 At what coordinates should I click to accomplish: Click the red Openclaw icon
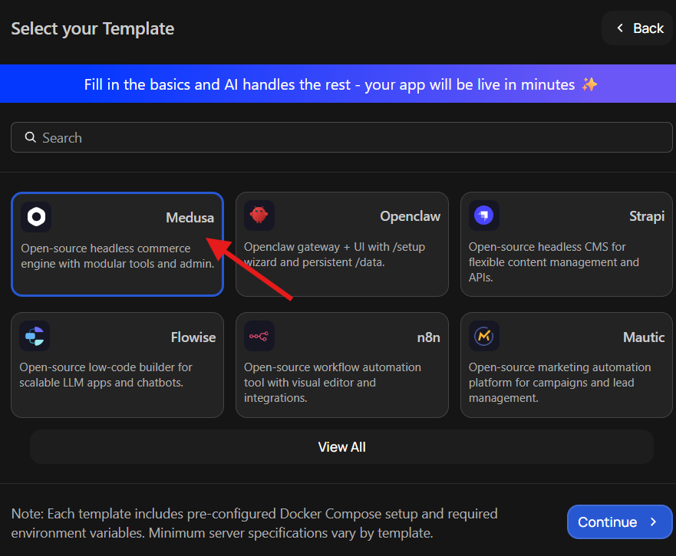259,216
